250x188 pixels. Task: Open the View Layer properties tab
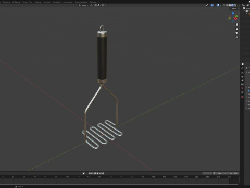(242, 80)
